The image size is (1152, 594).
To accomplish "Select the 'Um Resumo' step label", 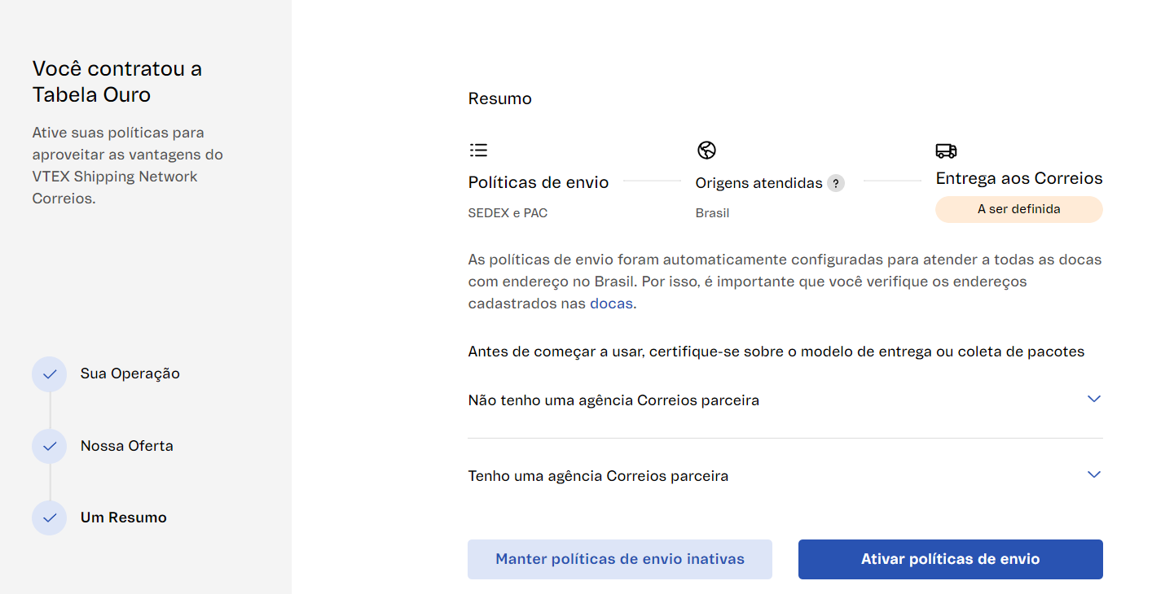I will [123, 518].
